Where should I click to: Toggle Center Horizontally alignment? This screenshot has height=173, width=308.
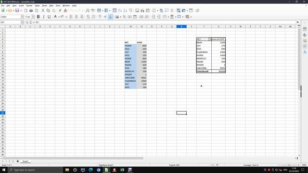[x=76, y=17]
